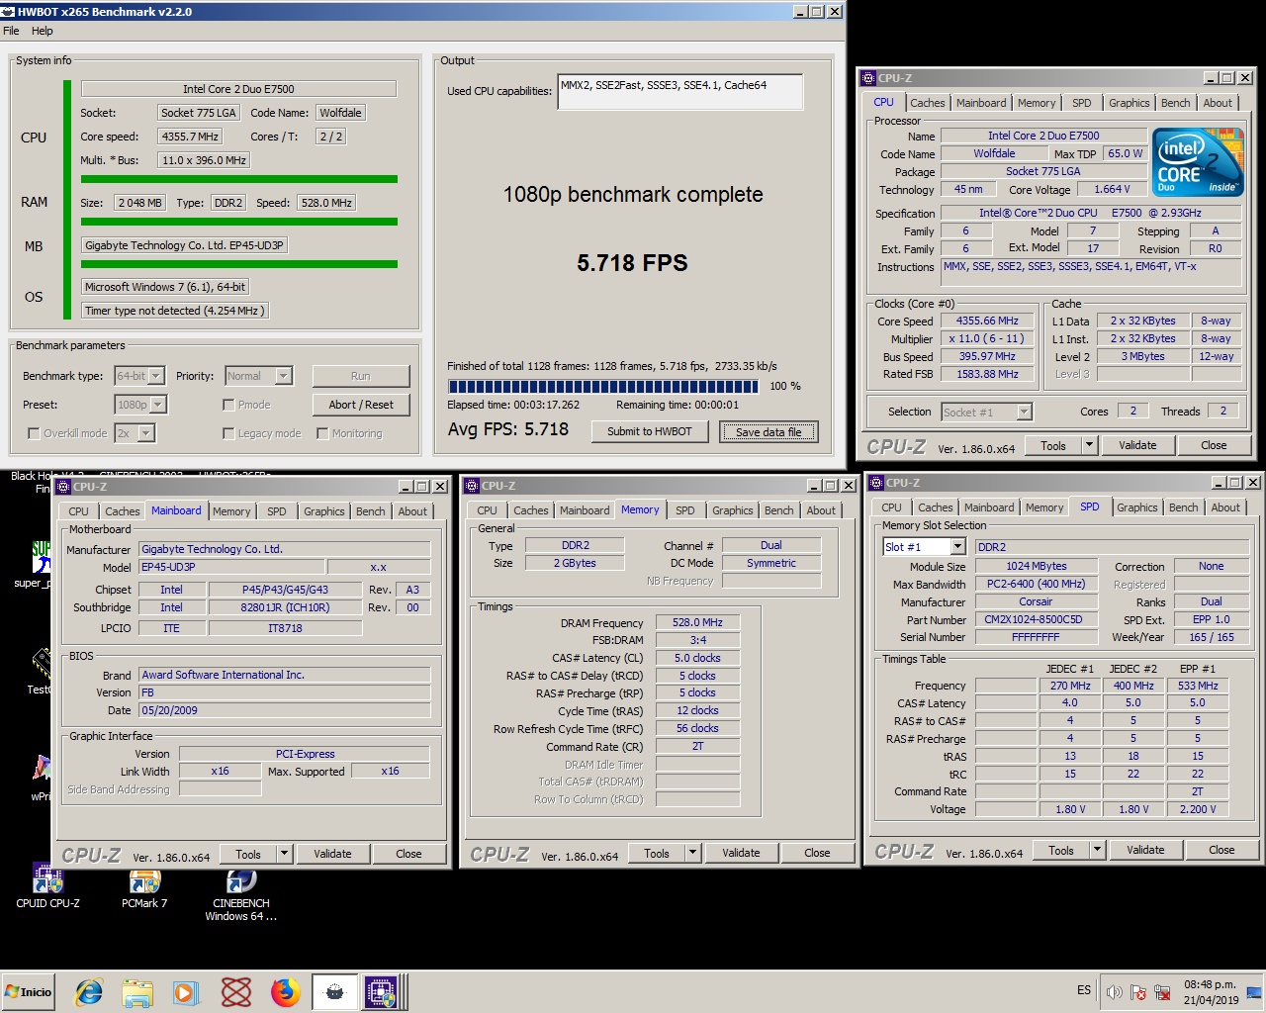Open Graphics tab in CPU-Z Mainboard window
Screen dimensions: 1266x1013
[324, 511]
